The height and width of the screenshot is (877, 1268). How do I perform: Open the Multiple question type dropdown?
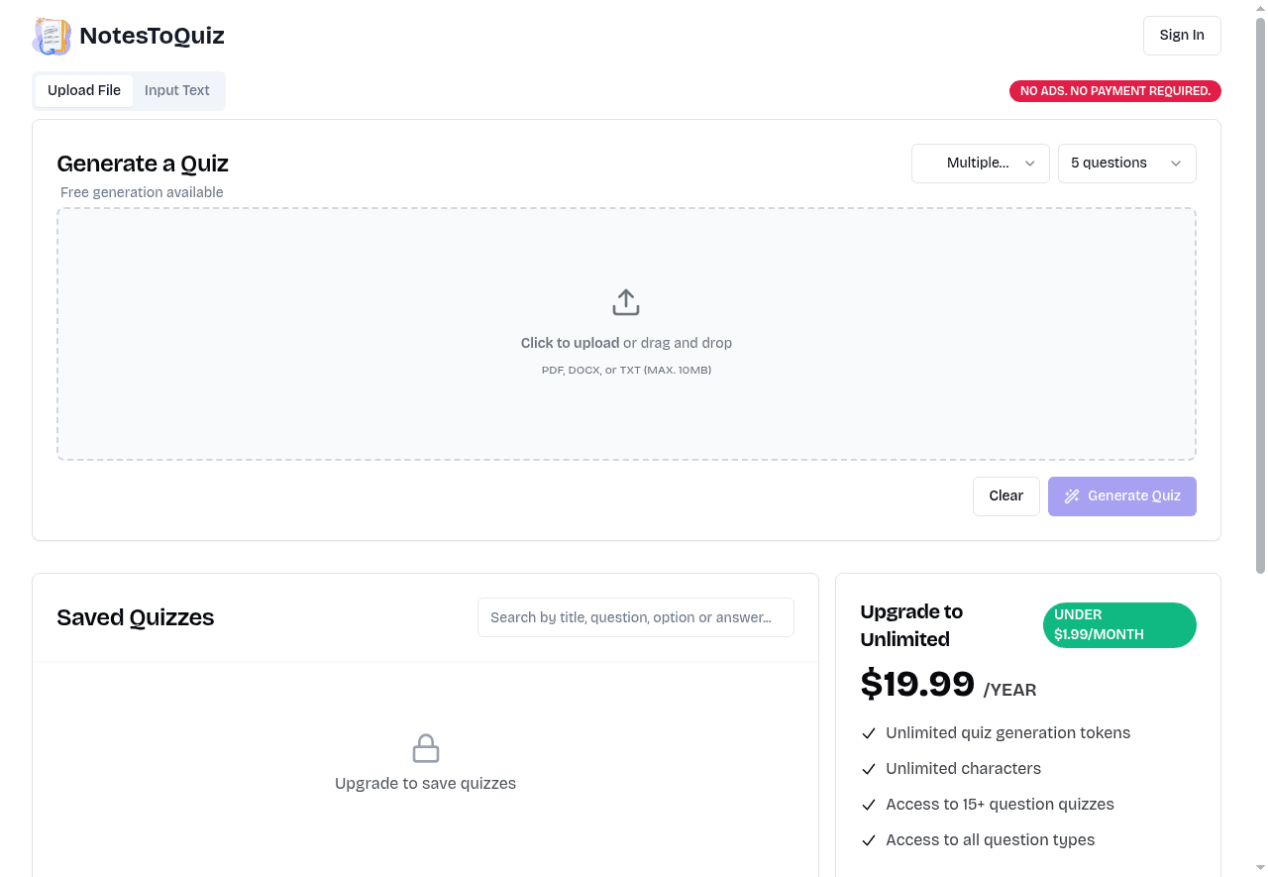click(x=980, y=164)
